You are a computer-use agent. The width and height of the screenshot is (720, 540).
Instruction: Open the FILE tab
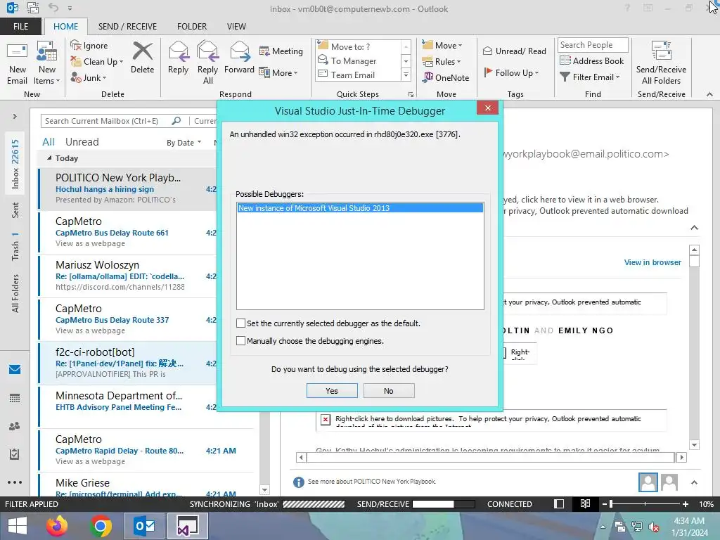(x=20, y=26)
